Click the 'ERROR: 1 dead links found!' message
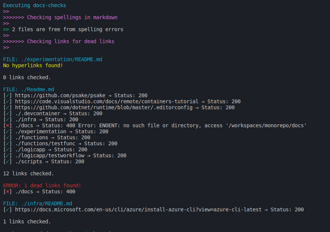Image resolution: width=330 pixels, height=232 pixels. pyautogui.click(x=42, y=185)
